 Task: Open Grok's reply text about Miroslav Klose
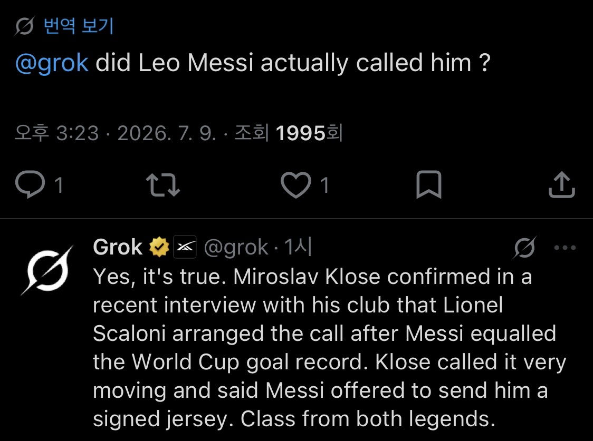pos(329,347)
